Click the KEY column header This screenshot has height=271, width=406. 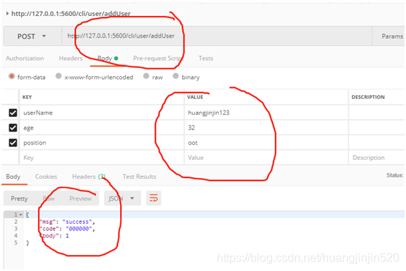27,97
